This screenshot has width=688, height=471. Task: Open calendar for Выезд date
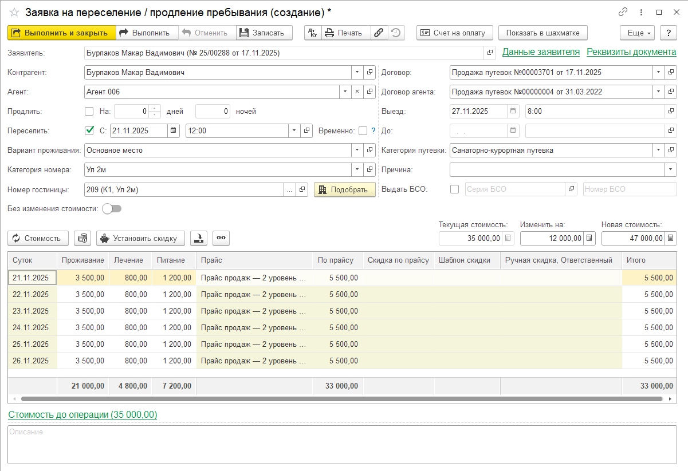[x=513, y=112]
